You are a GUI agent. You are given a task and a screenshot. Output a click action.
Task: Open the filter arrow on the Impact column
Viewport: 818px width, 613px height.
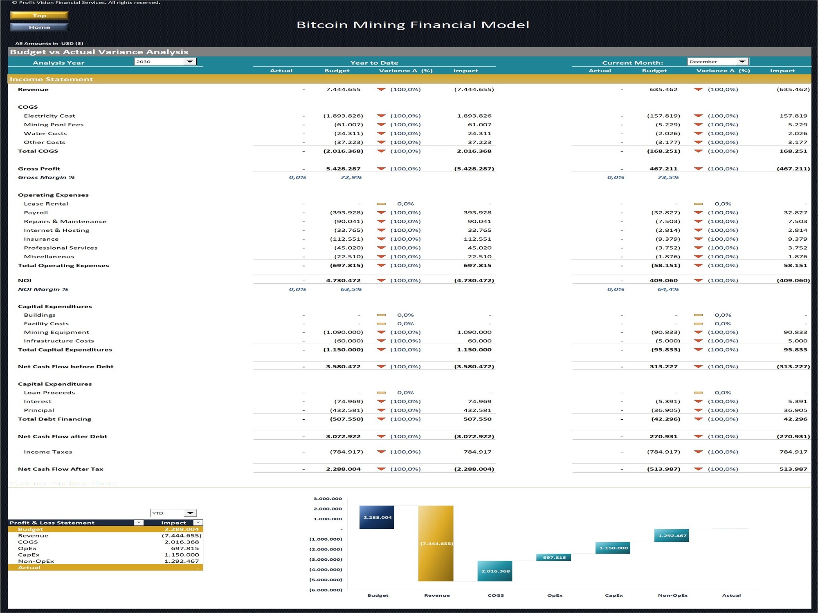point(198,523)
